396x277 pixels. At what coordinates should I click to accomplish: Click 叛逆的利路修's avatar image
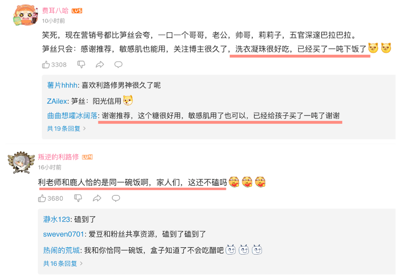[x=21, y=162]
